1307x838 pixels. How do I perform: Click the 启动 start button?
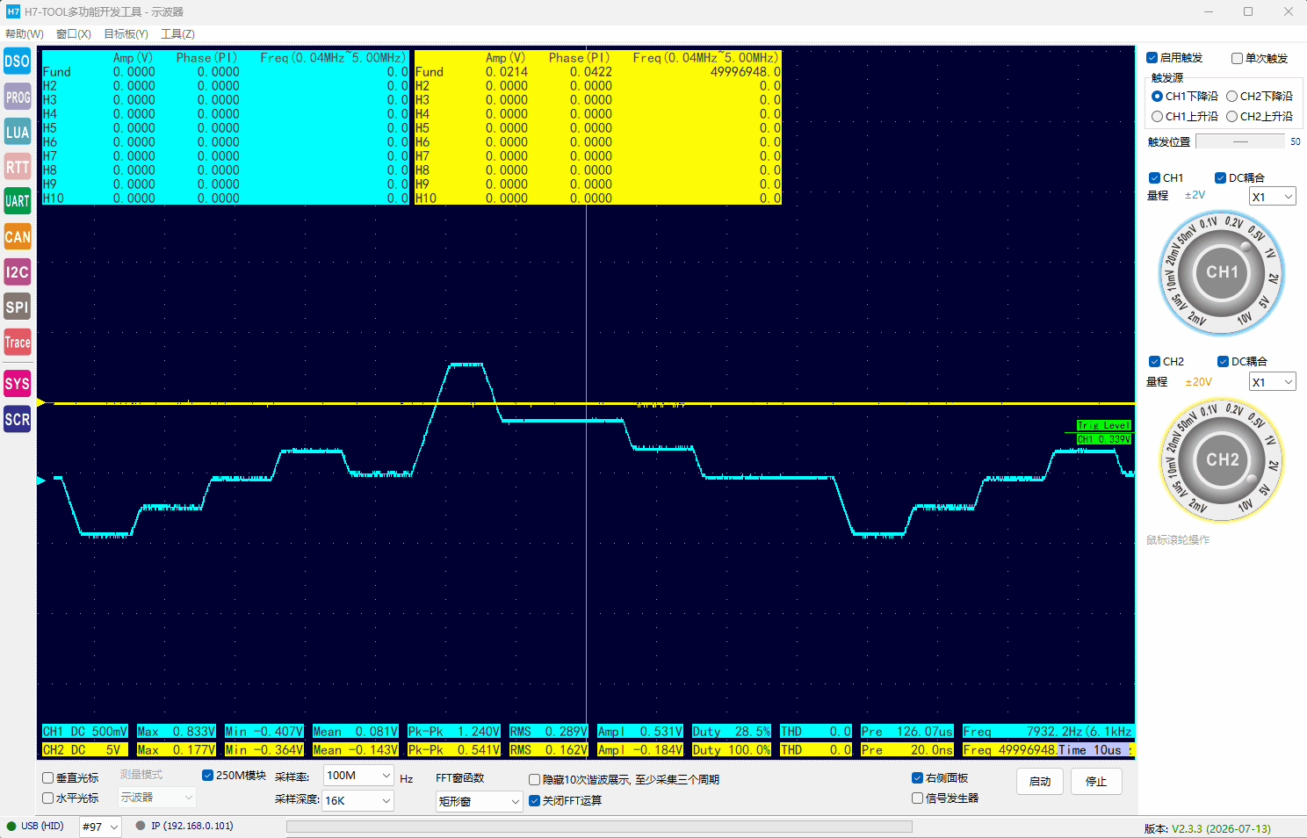1040,782
